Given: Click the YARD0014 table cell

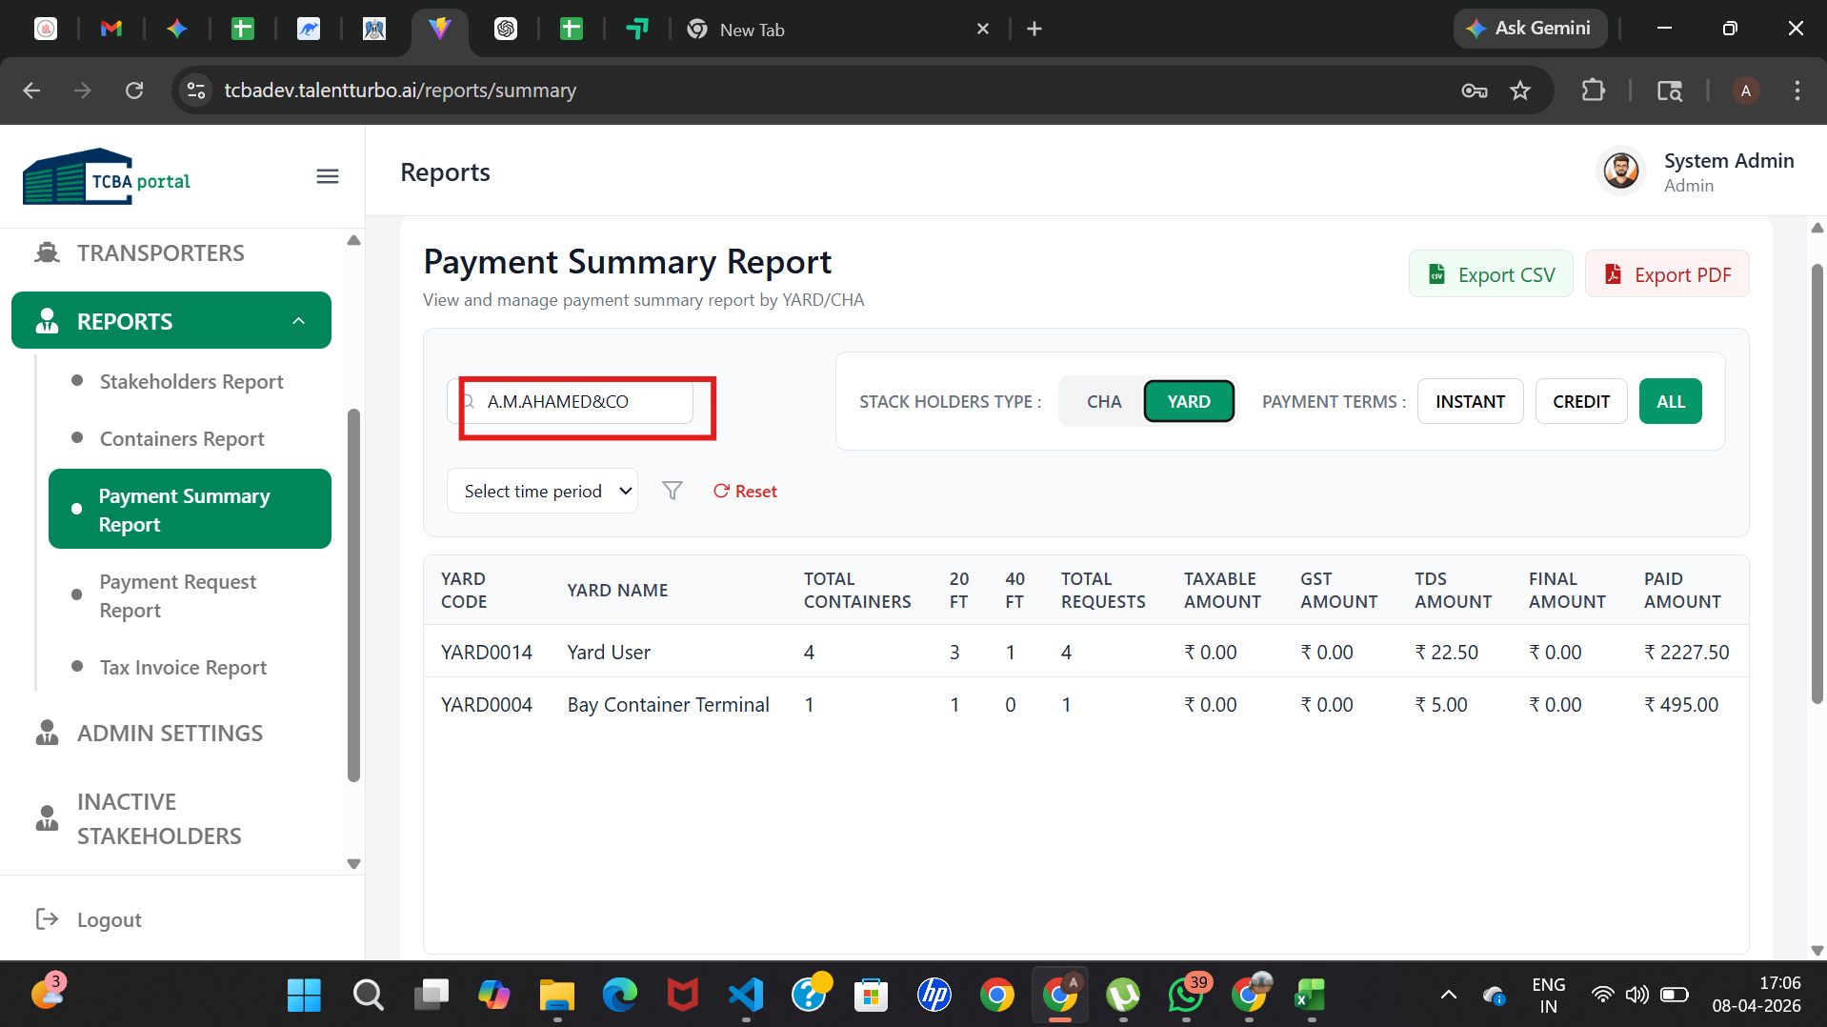Looking at the screenshot, I should tap(487, 652).
